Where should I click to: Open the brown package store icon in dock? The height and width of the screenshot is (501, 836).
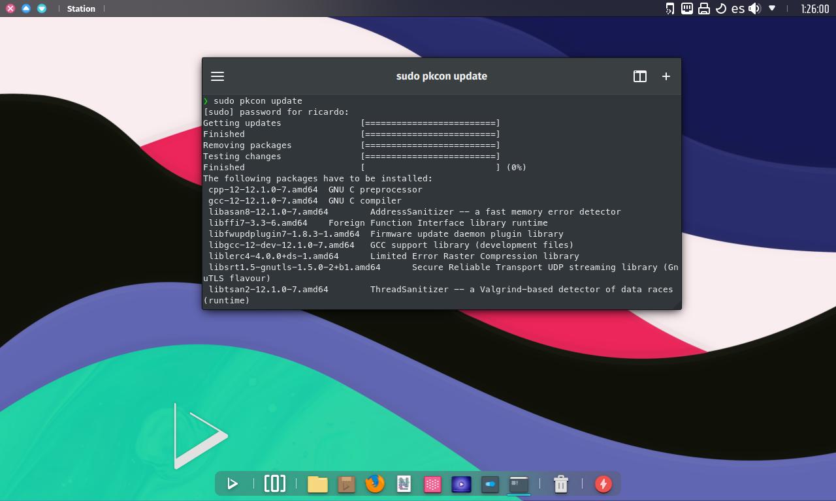point(346,483)
